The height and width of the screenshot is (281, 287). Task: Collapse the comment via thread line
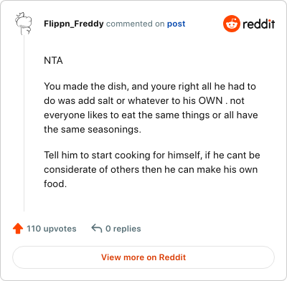pyautogui.click(x=24, y=123)
